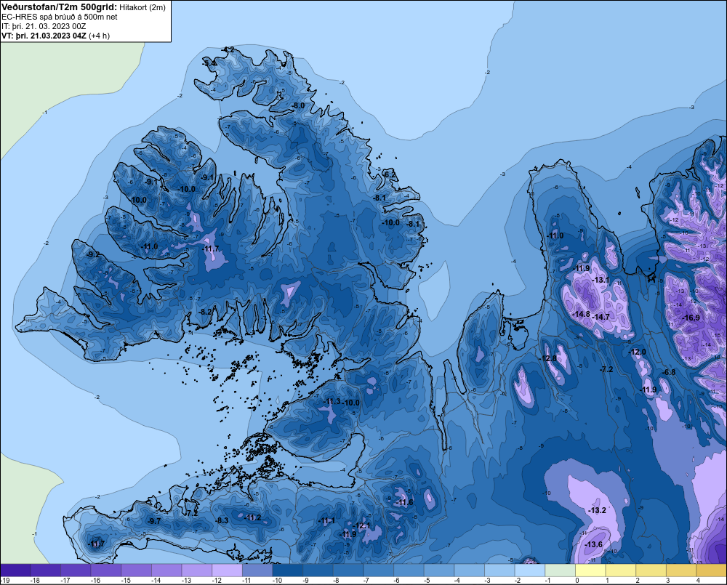This screenshot has width=727, height=585.
Task: Click the 'EC-HRES spá brúuð á 500m net' line
Action: coord(60,17)
